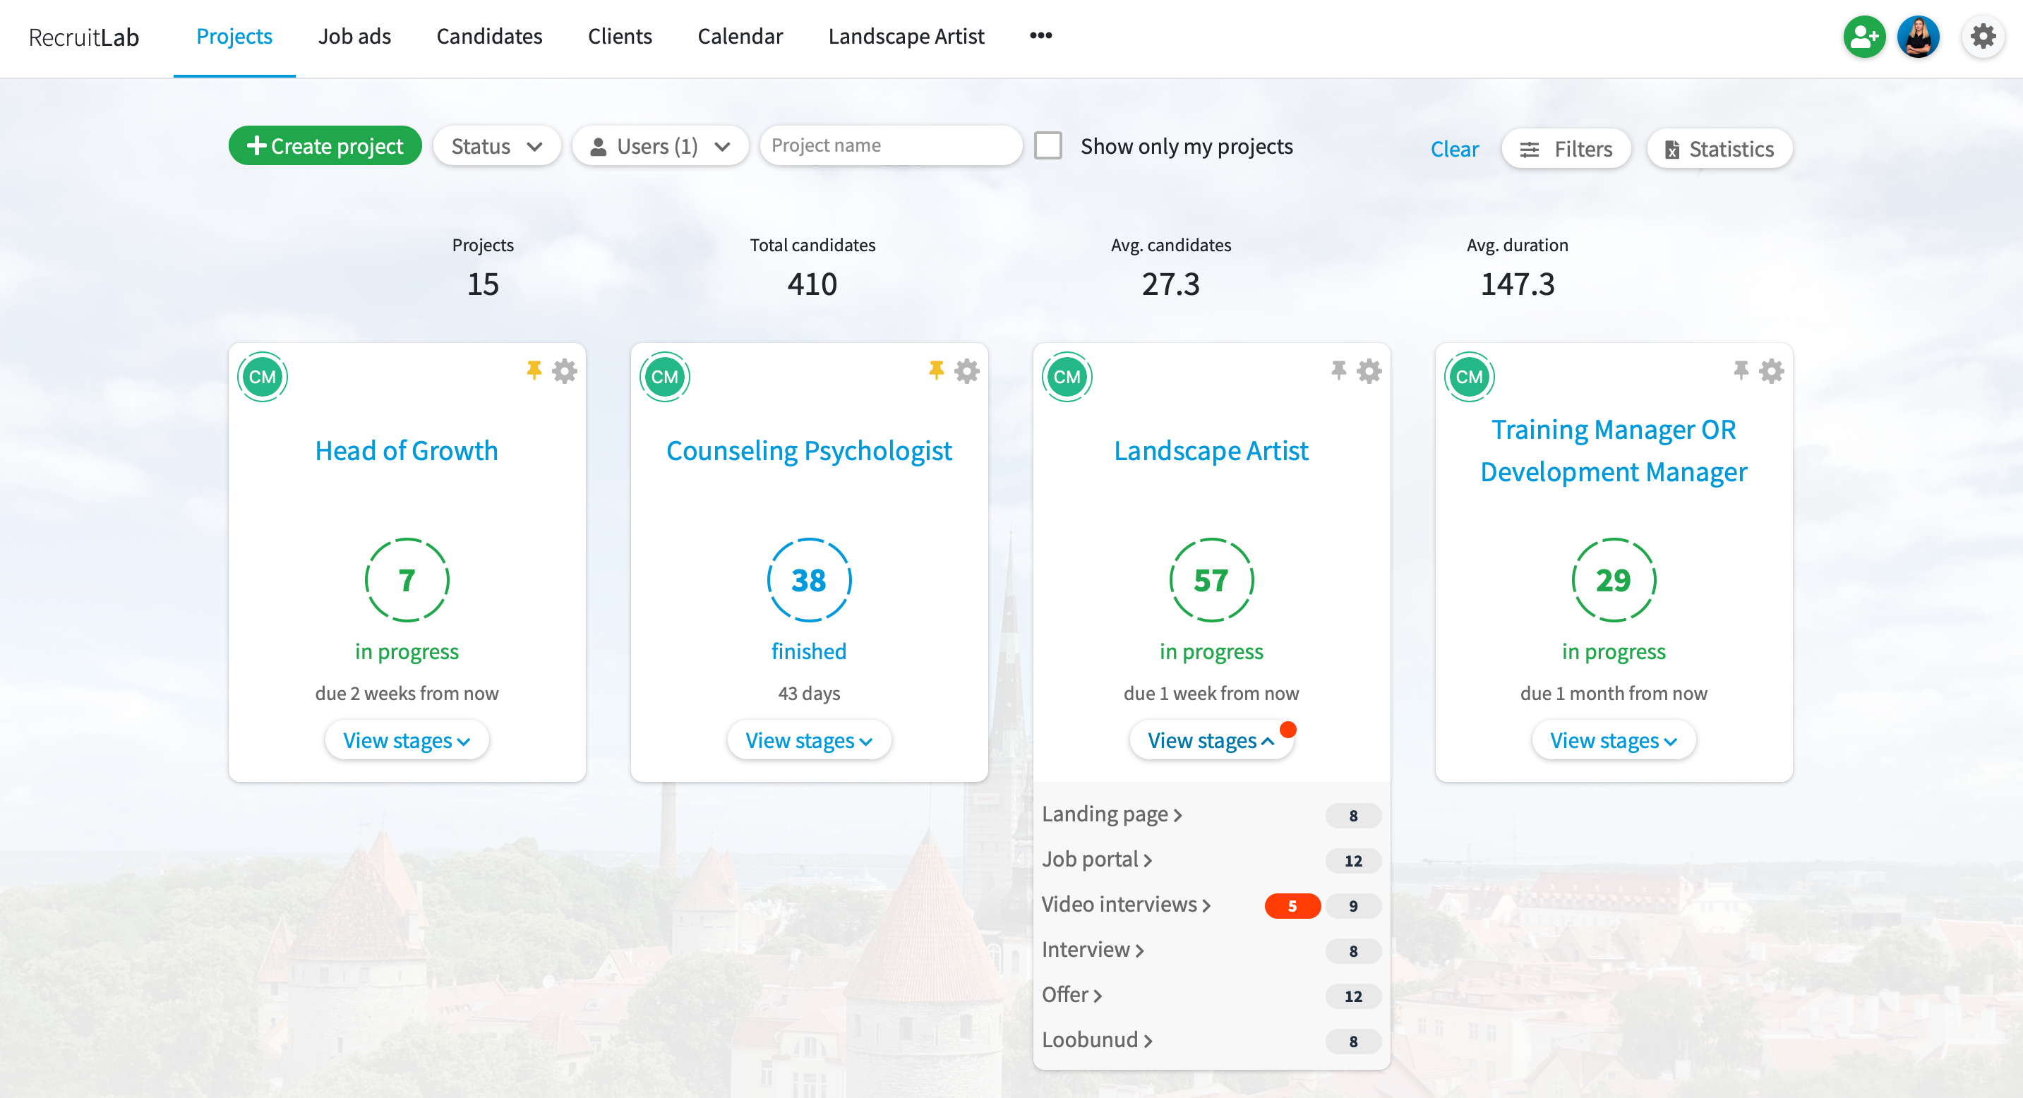Click the profile avatar photo
Viewport: 2023px width, 1098px height.
[1919, 36]
